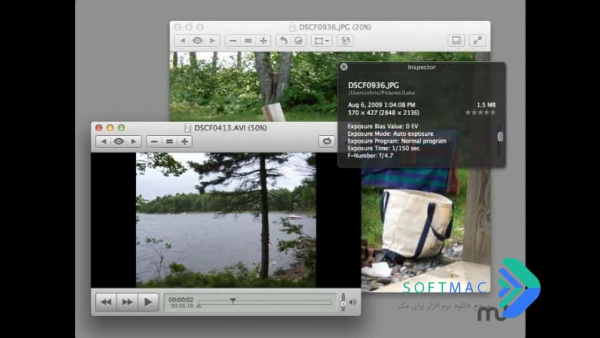Set actual size with equals in AVI window

[169, 141]
